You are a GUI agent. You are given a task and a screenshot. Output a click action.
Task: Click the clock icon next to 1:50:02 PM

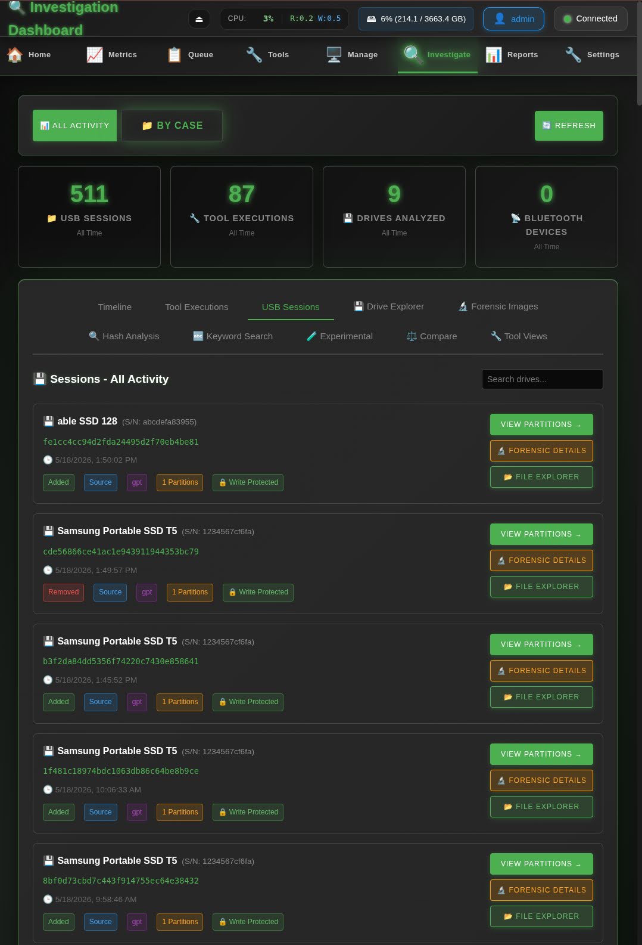tap(48, 460)
